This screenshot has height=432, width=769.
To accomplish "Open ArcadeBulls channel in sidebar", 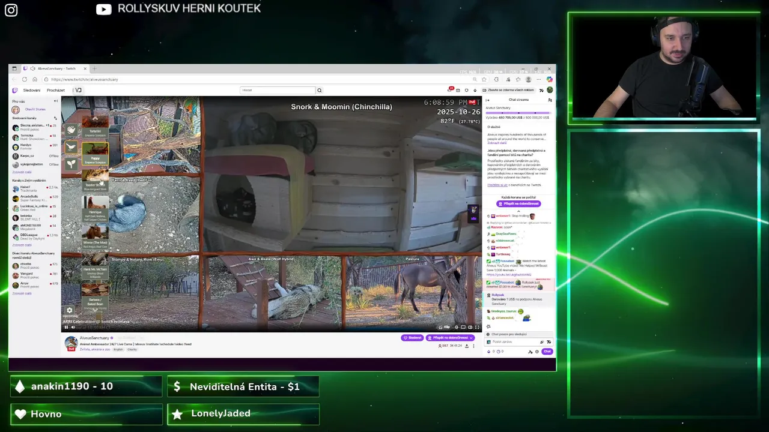I will point(35,199).
